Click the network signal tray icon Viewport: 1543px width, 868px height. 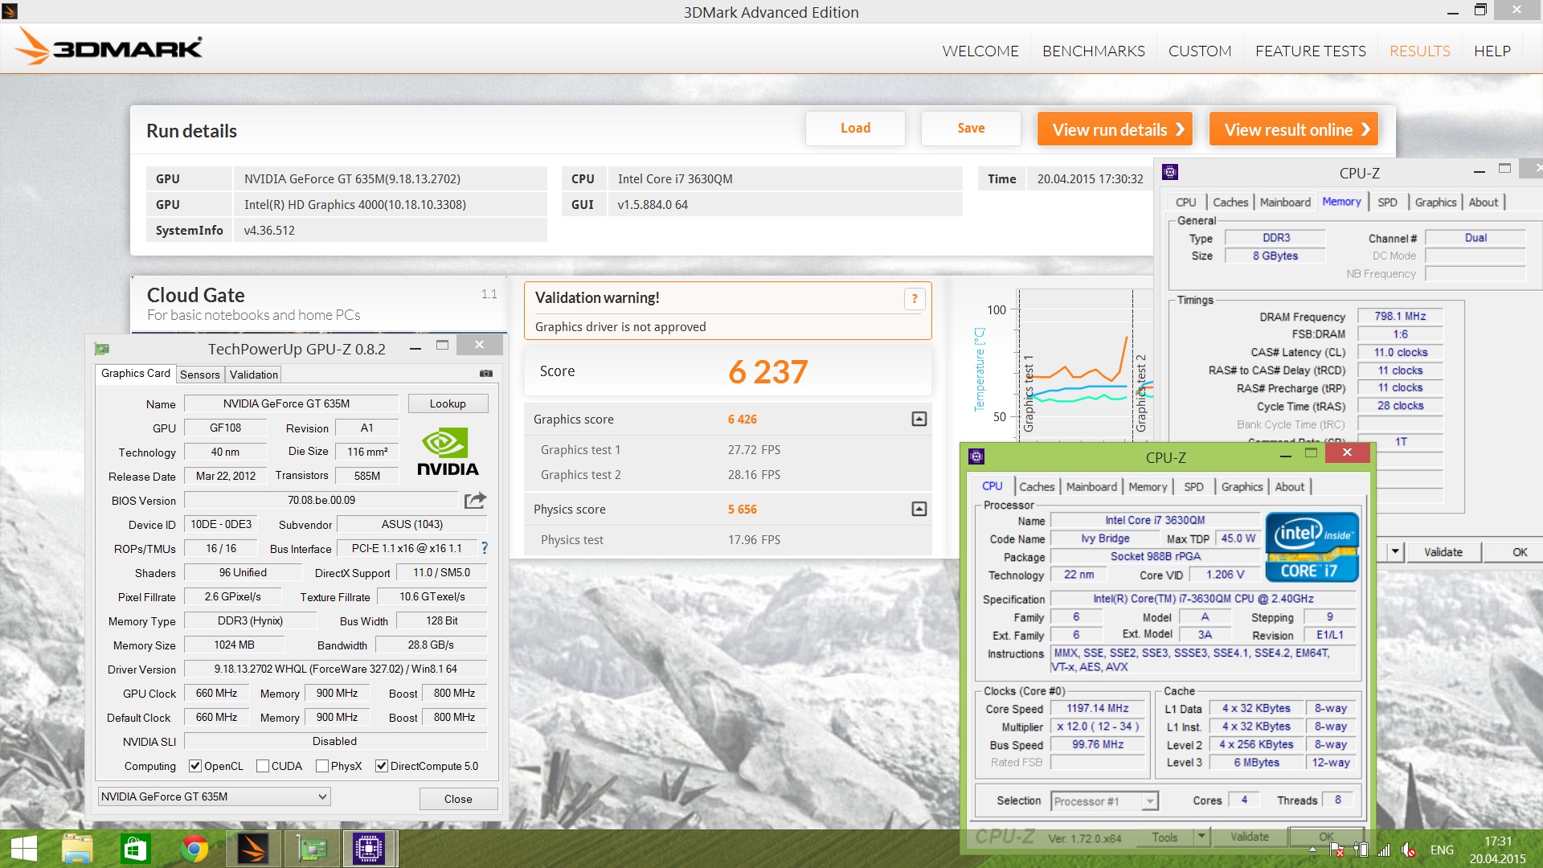point(1384,850)
